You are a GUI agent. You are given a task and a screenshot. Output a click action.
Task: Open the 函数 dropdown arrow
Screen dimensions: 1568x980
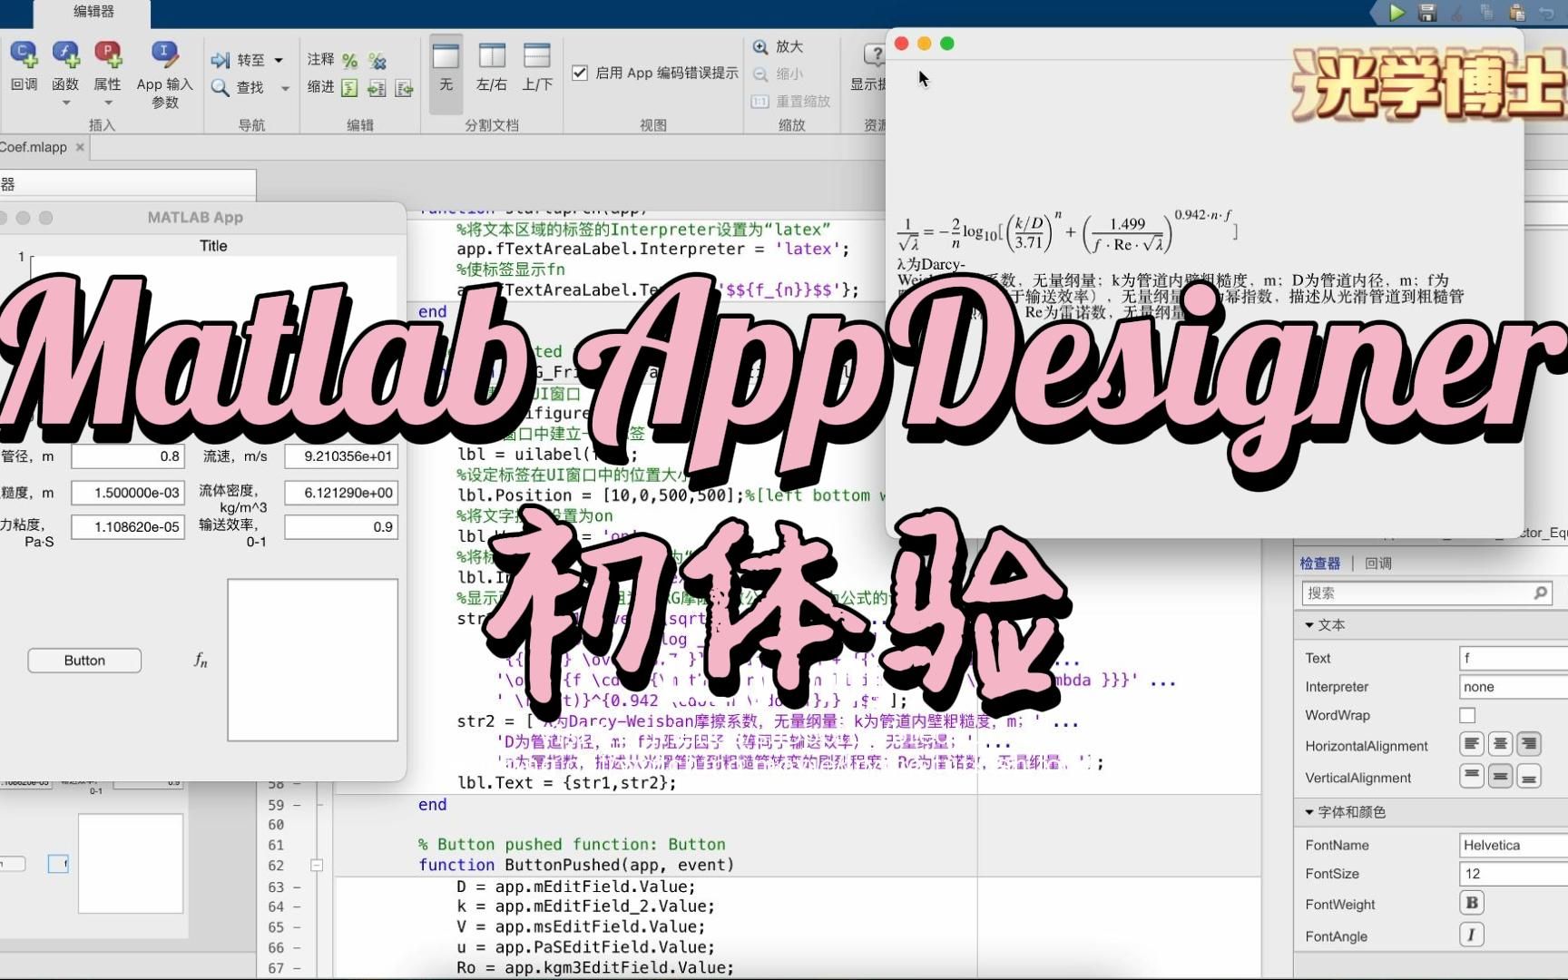(65, 103)
